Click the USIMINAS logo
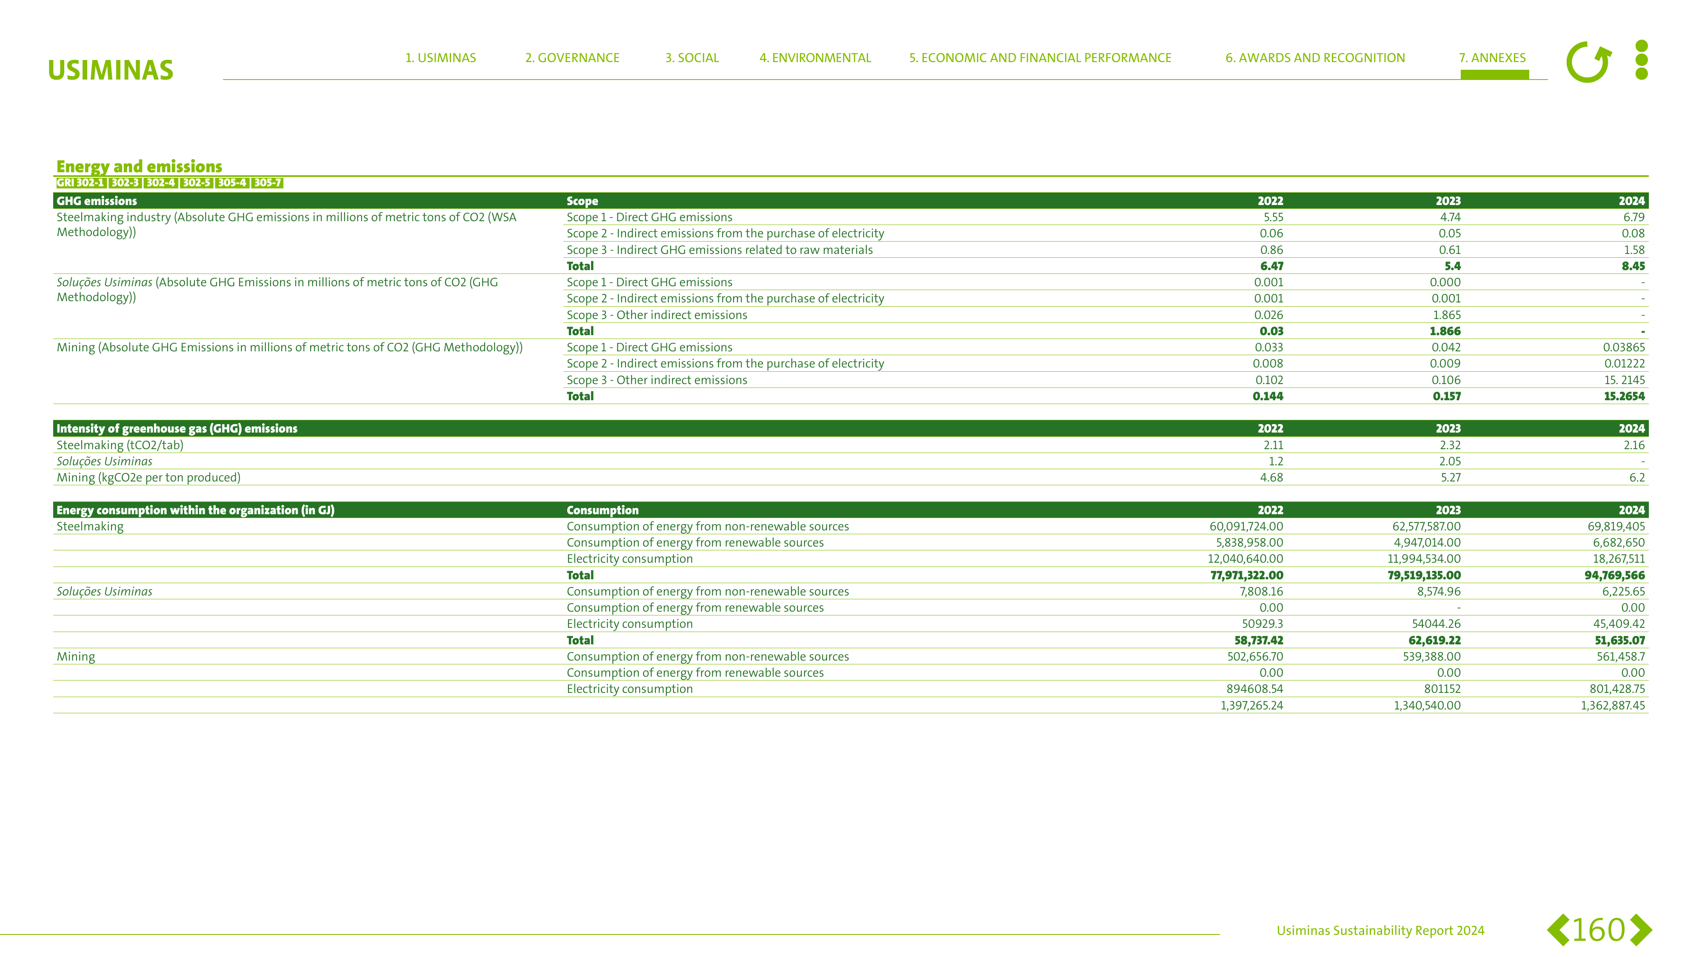Viewport: 1702px width, 957px height. tap(110, 70)
